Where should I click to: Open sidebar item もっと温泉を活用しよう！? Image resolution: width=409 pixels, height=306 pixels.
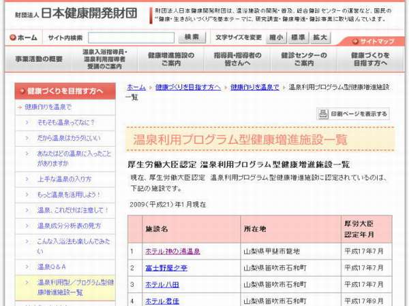click(x=69, y=194)
